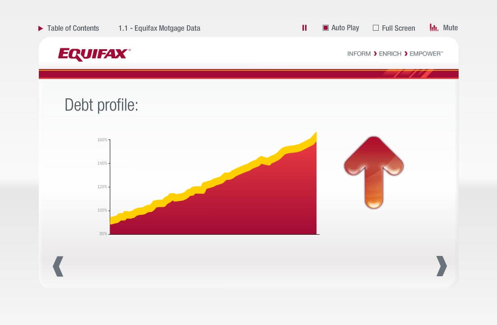The image size is (497, 325).
Task: Click the Auto Play label text
Action: point(345,28)
